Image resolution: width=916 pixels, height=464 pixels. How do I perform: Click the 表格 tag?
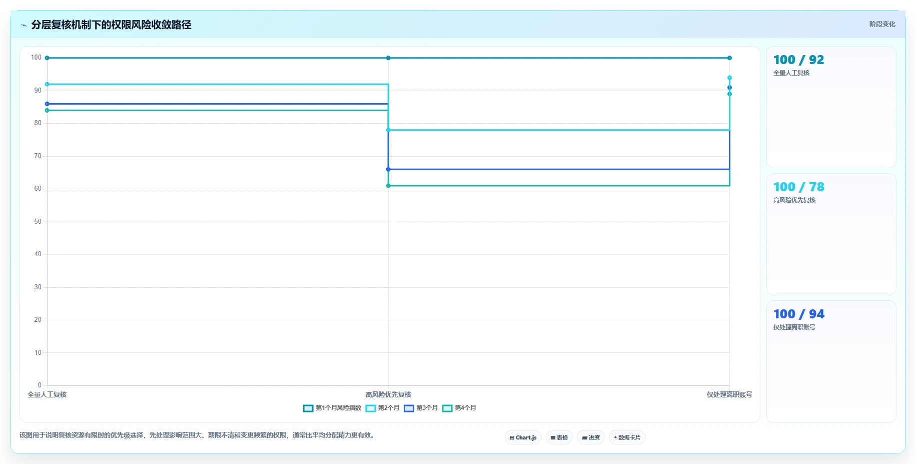pos(559,437)
